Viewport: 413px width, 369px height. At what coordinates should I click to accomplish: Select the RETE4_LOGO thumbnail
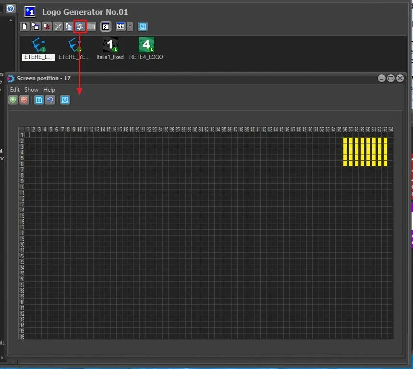click(146, 46)
